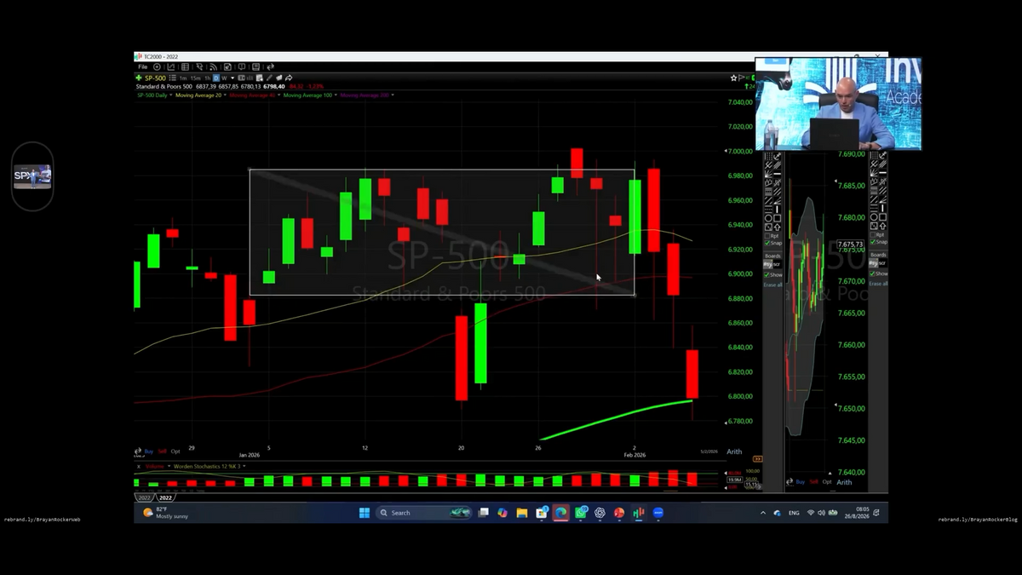This screenshot has width=1022, height=575.
Task: Open the Moving Average 20 dropdown
Action: click(x=225, y=95)
